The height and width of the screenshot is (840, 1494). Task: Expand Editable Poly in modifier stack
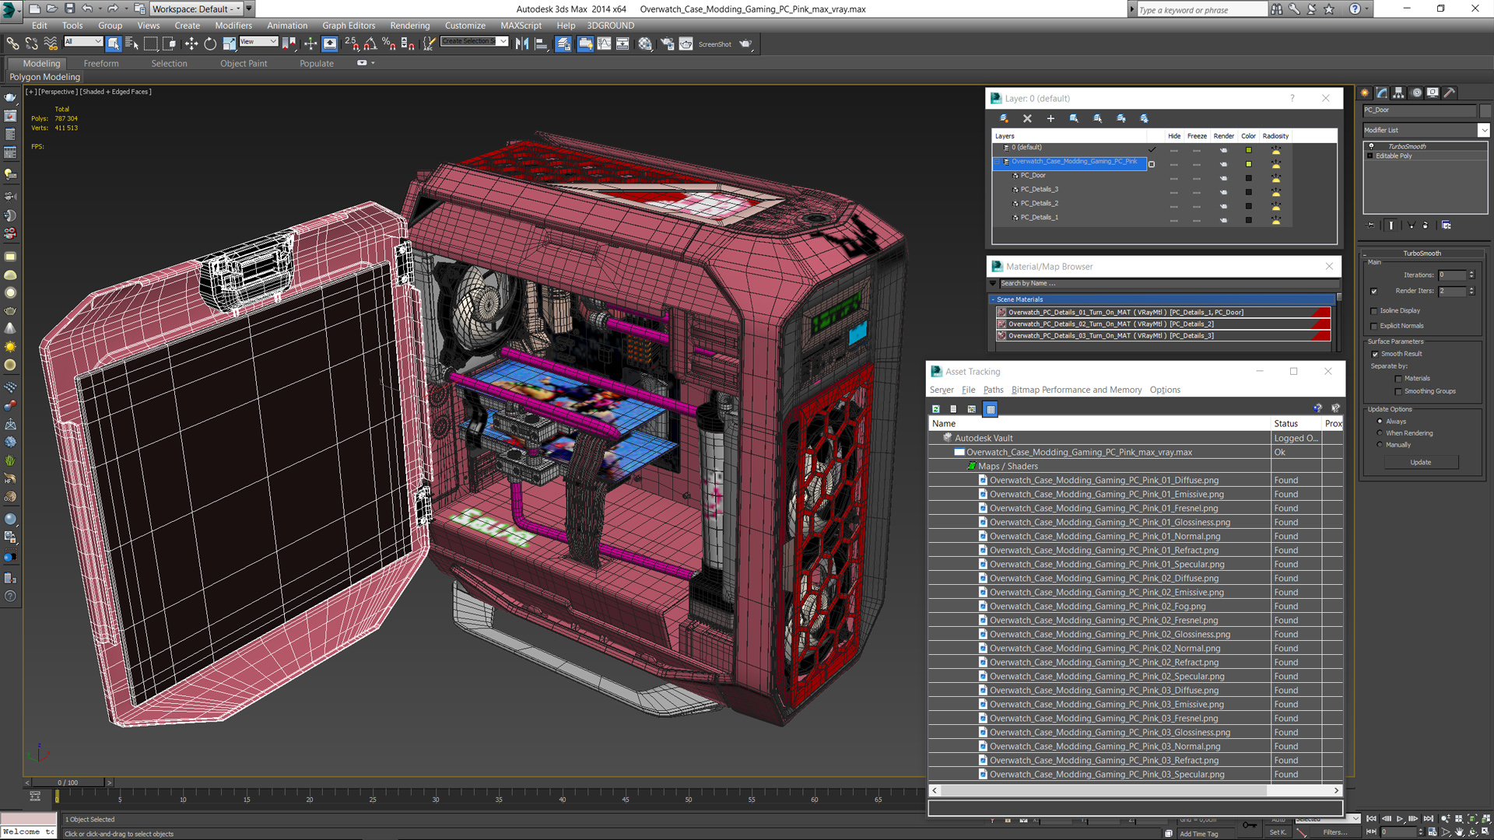click(x=1370, y=156)
